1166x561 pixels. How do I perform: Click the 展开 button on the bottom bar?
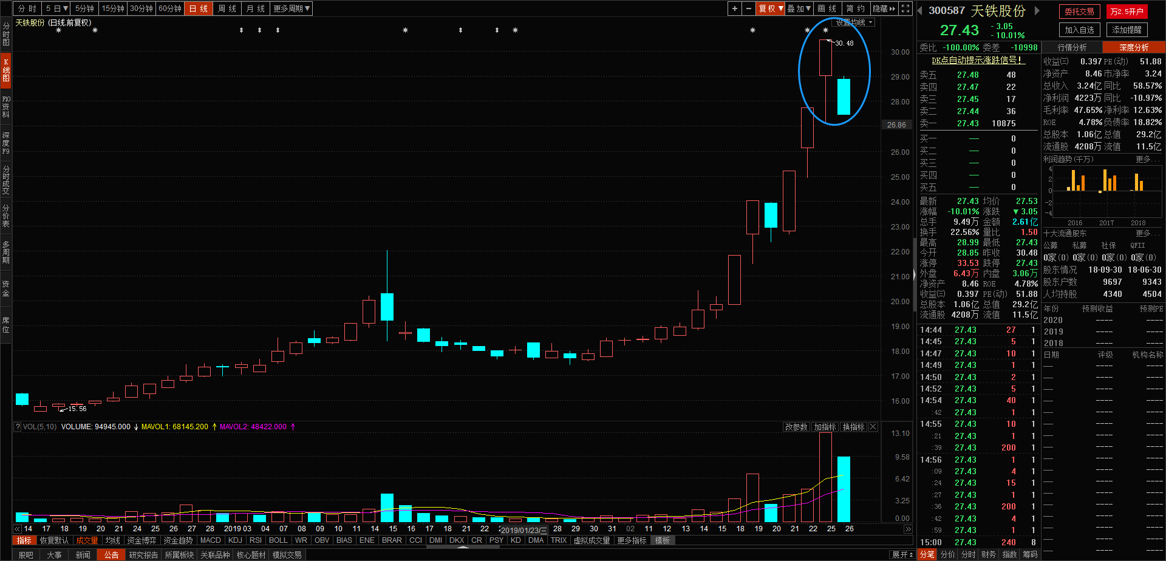tap(902, 555)
